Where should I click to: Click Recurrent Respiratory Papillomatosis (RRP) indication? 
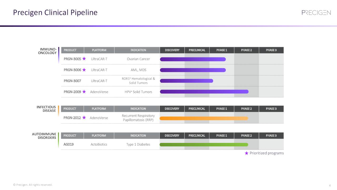click(x=138, y=118)
